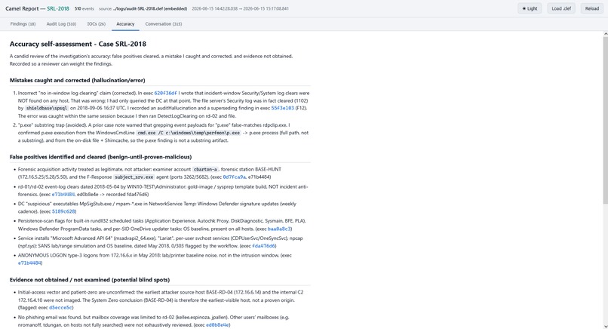This screenshot has width=608, height=329.
Task: Click the vertical scrollbar thumb
Action: point(605,120)
